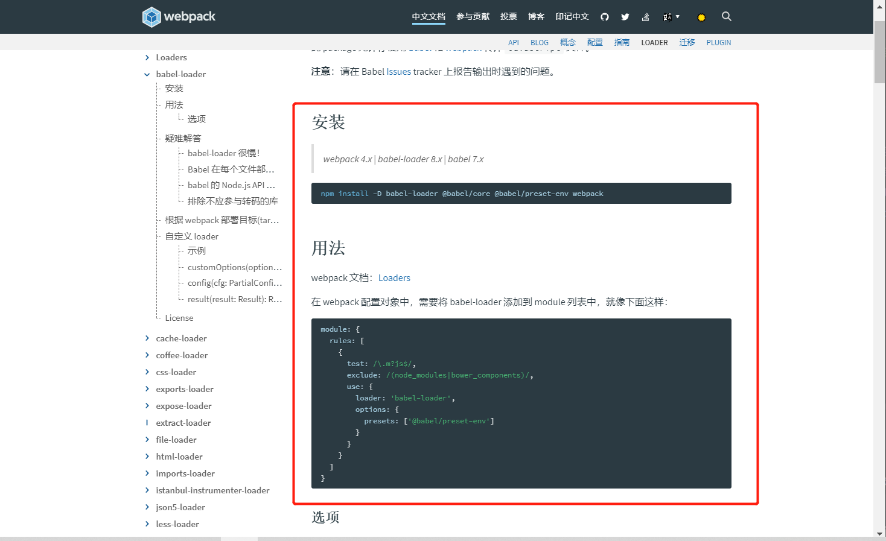The width and height of the screenshot is (886, 541).
Task: Switch to the 配置 sub-nav tab
Action: tap(595, 42)
